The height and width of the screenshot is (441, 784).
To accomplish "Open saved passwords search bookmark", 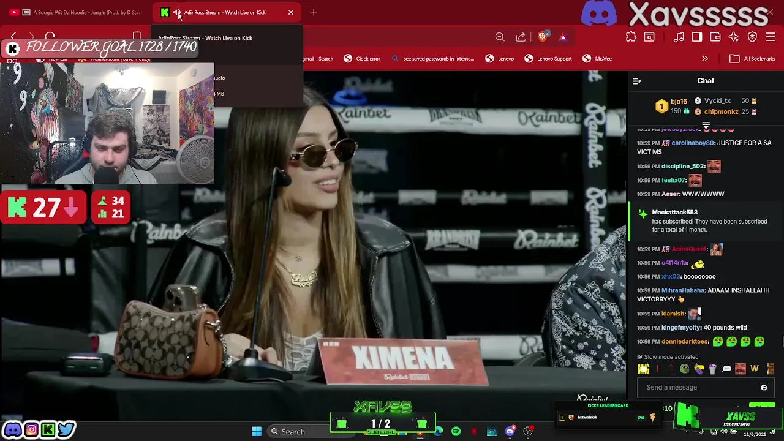I will 432,59.
